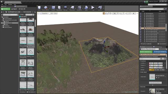
Task: Open World Outliner View Options dropdown
Action: [162, 44]
